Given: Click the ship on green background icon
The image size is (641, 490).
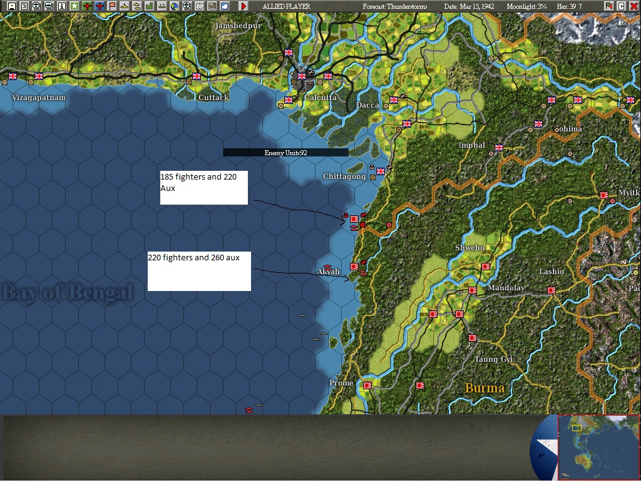Looking at the screenshot, I should pos(162,6).
